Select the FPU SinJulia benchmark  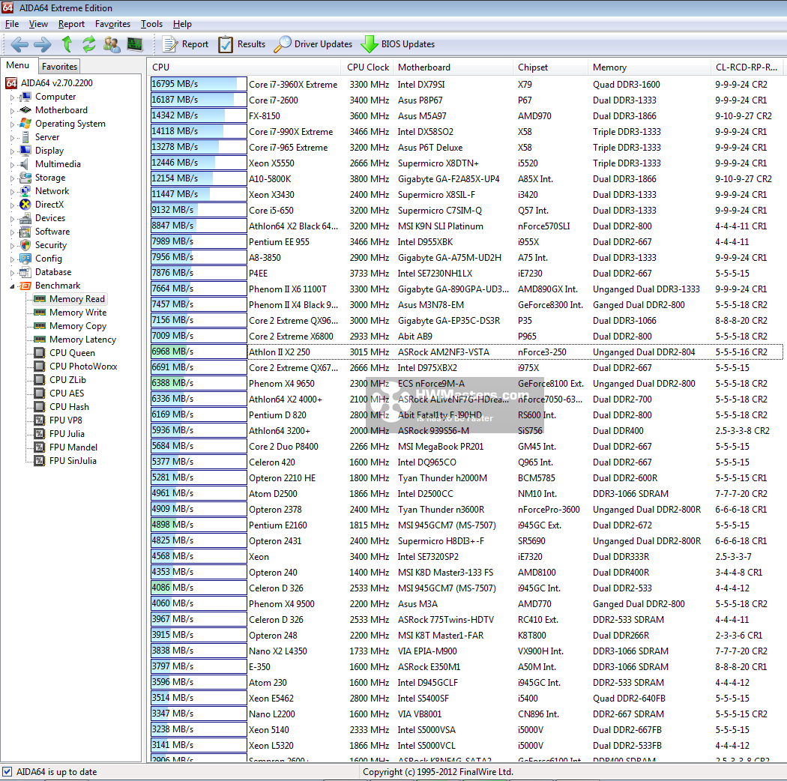pos(73,461)
